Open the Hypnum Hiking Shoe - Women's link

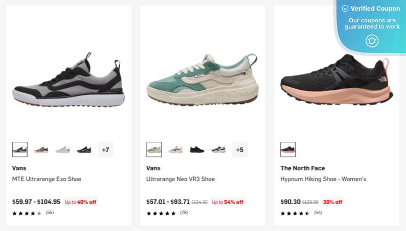(323, 179)
